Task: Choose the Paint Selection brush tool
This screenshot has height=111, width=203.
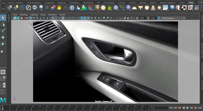Action: pyautogui.click(x=3, y=31)
